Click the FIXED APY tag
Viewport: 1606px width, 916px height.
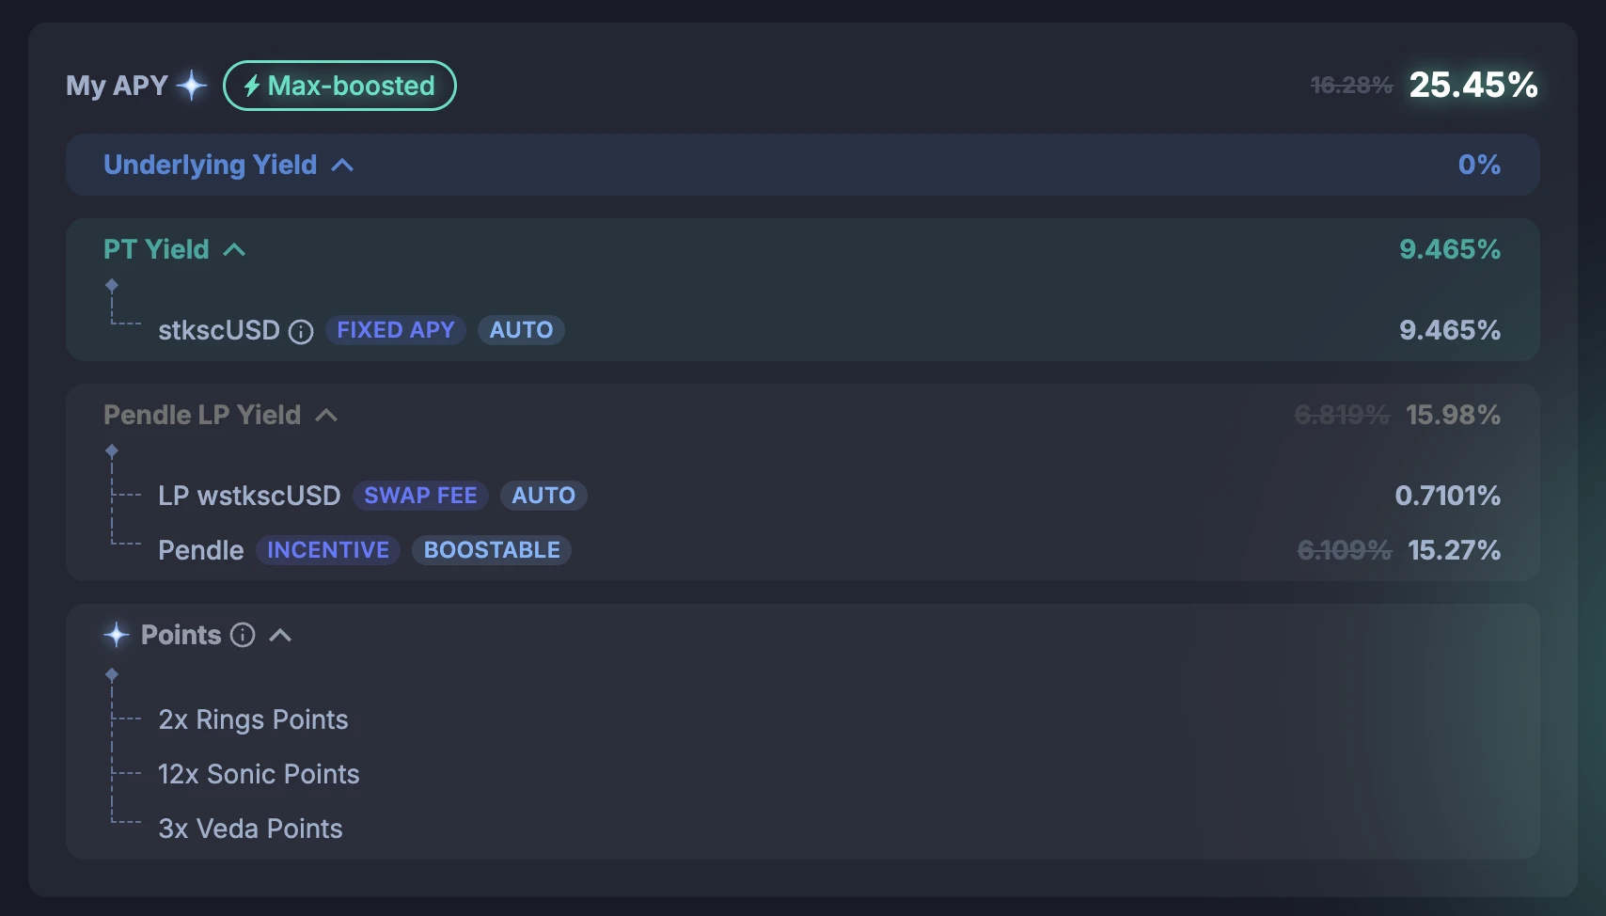click(x=396, y=330)
